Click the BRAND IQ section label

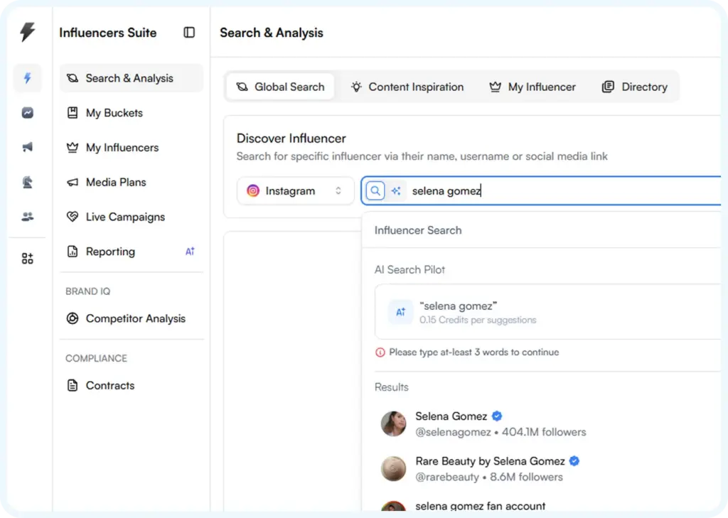coord(87,291)
